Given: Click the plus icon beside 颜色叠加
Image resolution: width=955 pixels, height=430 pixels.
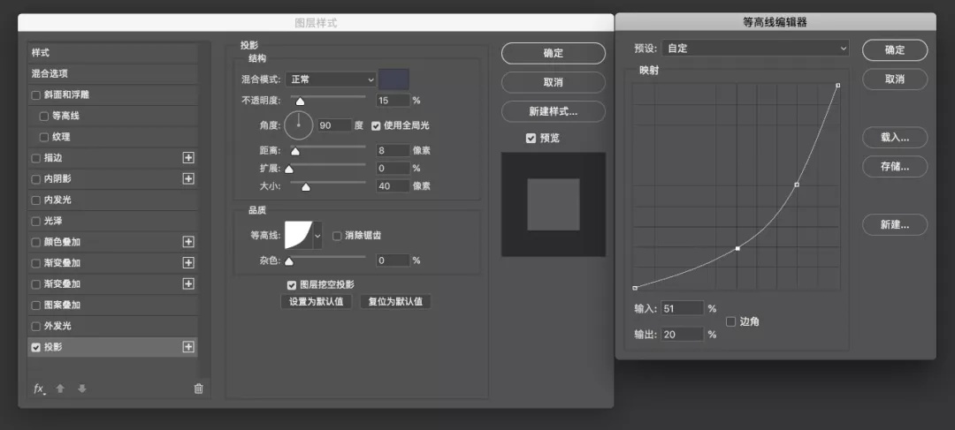Looking at the screenshot, I should click(x=187, y=242).
